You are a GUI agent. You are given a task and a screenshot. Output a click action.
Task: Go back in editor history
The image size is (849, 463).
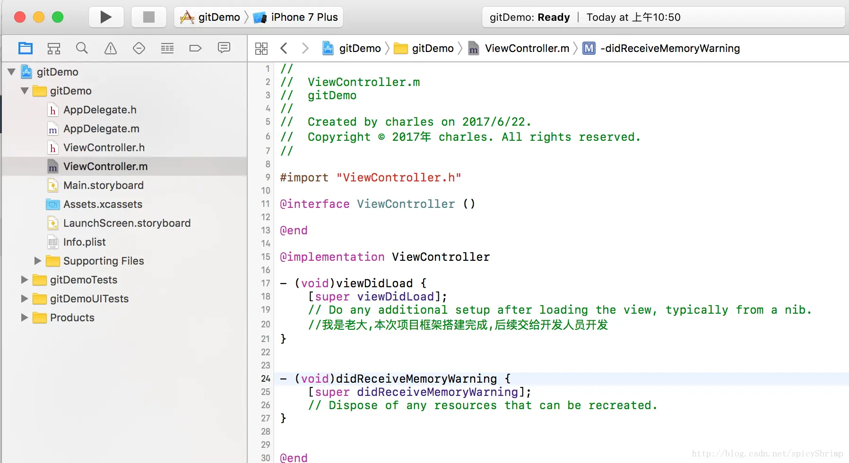[x=284, y=48]
